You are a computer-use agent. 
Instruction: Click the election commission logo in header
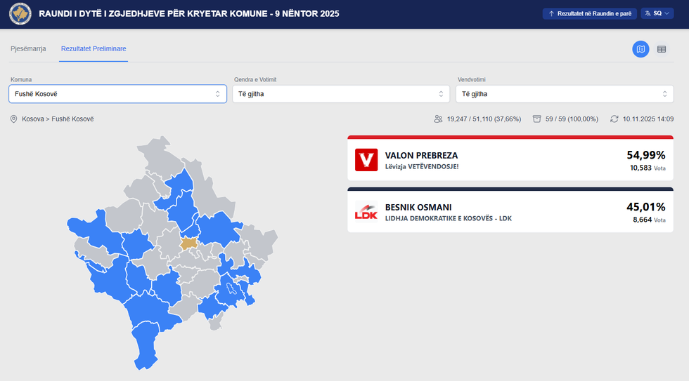(20, 14)
